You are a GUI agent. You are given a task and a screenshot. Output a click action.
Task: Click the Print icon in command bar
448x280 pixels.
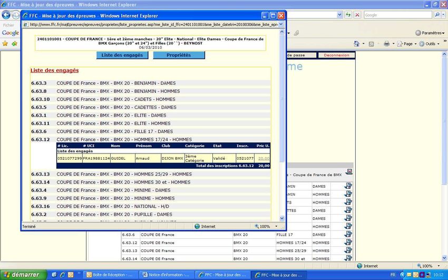point(386,43)
